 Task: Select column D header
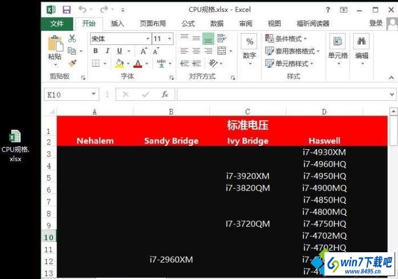click(x=324, y=112)
